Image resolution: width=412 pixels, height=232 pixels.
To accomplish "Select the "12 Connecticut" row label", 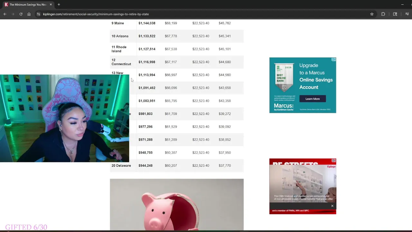I will [121, 62].
